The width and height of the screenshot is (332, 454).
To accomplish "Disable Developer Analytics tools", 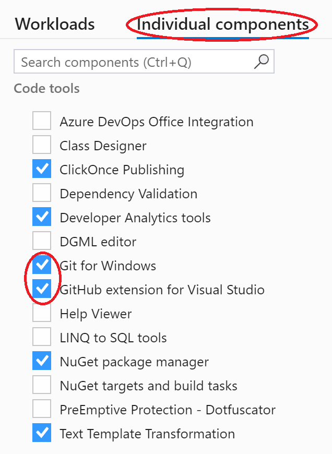I will (x=42, y=218).
